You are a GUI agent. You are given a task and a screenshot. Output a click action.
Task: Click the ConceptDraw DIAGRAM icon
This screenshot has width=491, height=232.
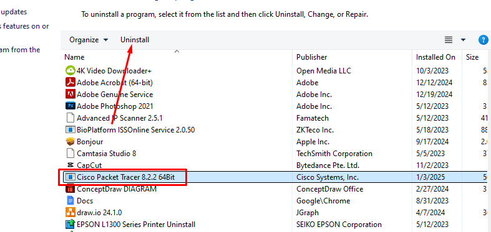(70, 189)
